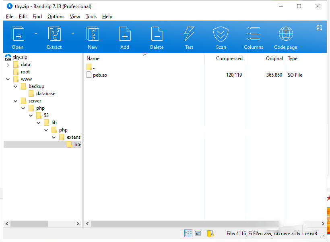Image resolution: width=330 pixels, height=242 pixels.
Task: Expand the data folder in tree
Action: (8, 65)
